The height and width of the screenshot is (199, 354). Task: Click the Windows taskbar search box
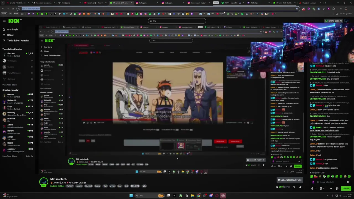click(x=150, y=196)
